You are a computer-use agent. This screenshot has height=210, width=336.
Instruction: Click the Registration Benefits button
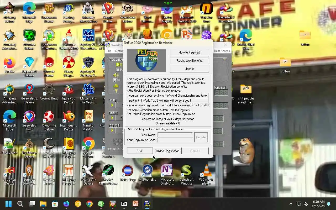point(189,61)
